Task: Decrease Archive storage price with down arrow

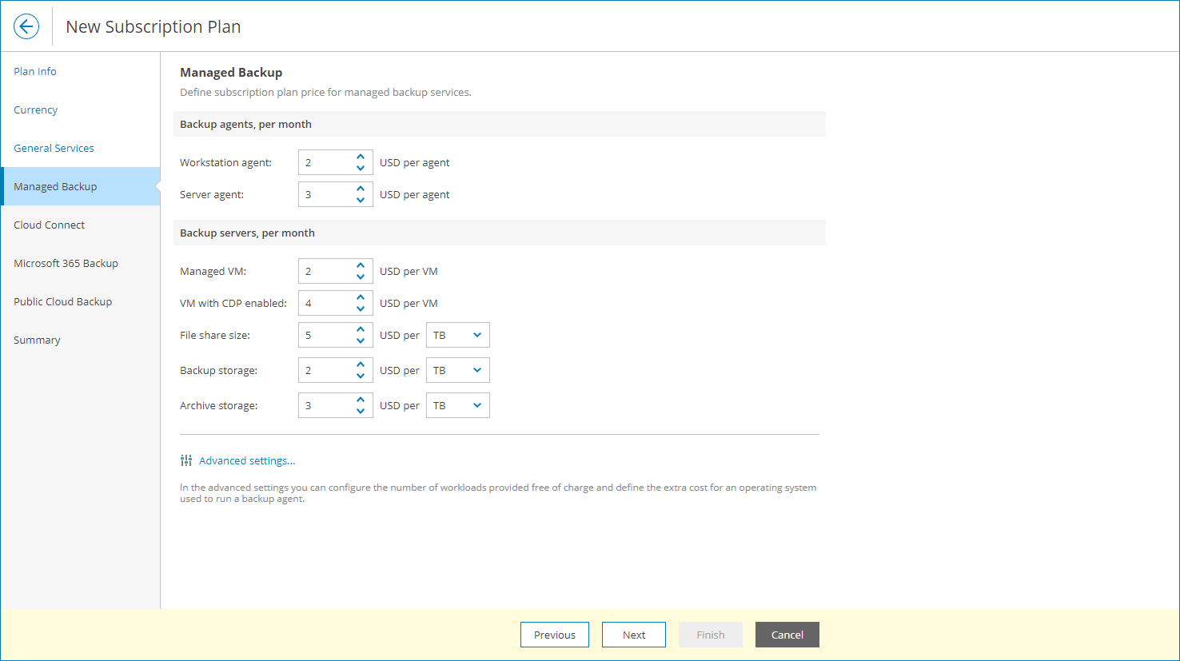Action: point(361,411)
